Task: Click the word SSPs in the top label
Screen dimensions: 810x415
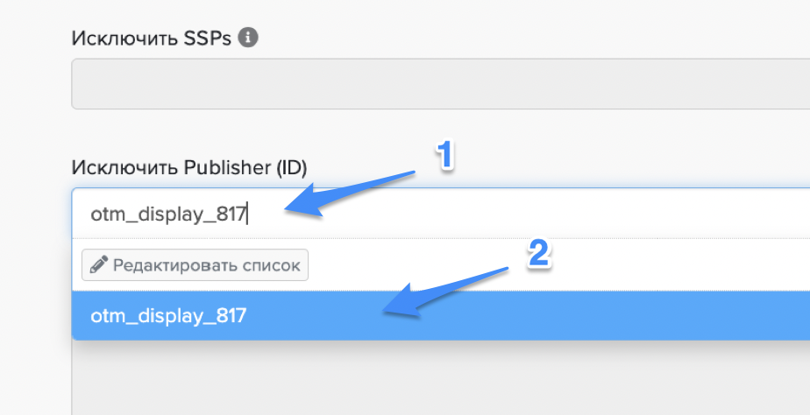Action: [x=209, y=39]
